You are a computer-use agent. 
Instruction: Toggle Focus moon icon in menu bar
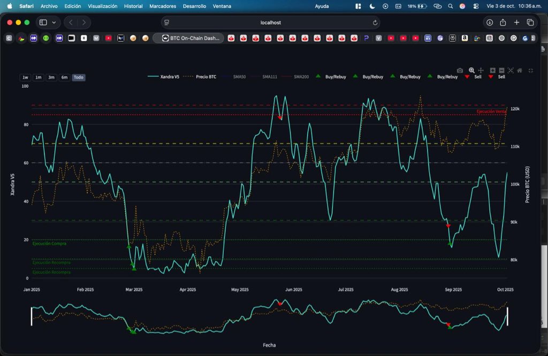click(x=372, y=6)
